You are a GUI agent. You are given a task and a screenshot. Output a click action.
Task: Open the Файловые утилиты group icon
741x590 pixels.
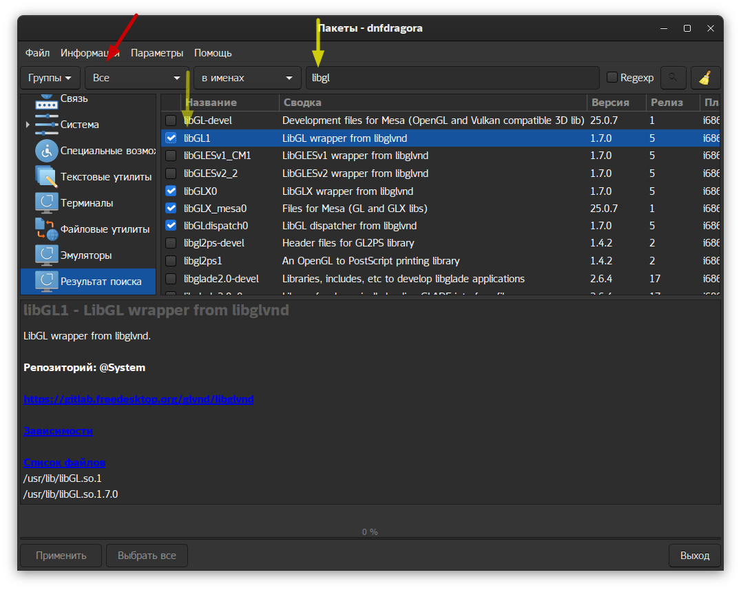point(46,229)
